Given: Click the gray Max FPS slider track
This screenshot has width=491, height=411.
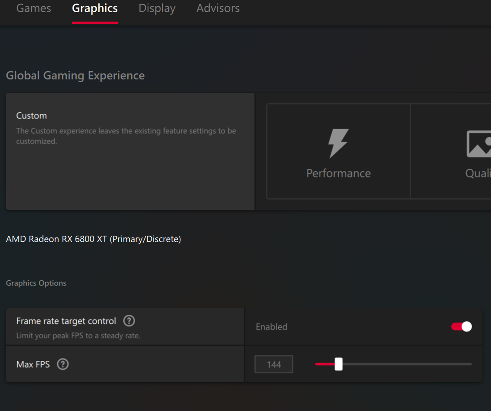Looking at the screenshot, I should pyautogui.click(x=406, y=364).
